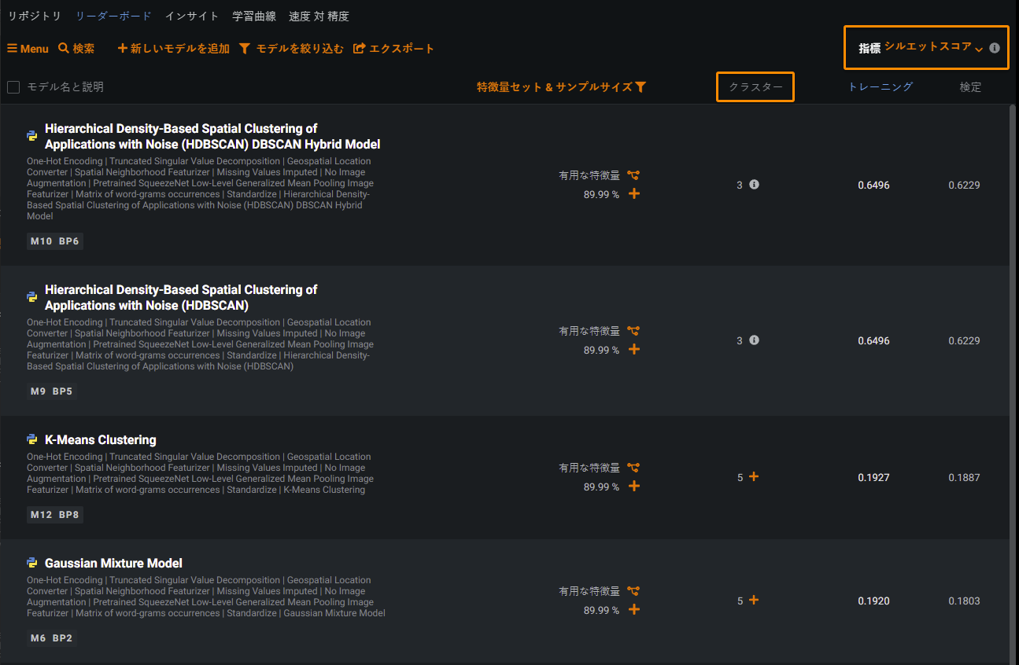Screen dimensions: 1019x665
Task: Click the plus icon beside Gaussian Mixture cluster count
Action: (x=754, y=600)
